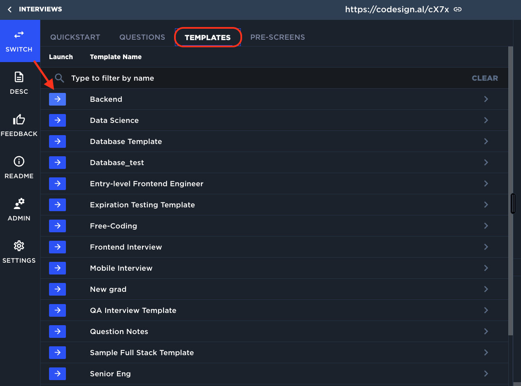The width and height of the screenshot is (521, 386).
Task: Expand the Backend template chevron
Action: click(x=486, y=99)
